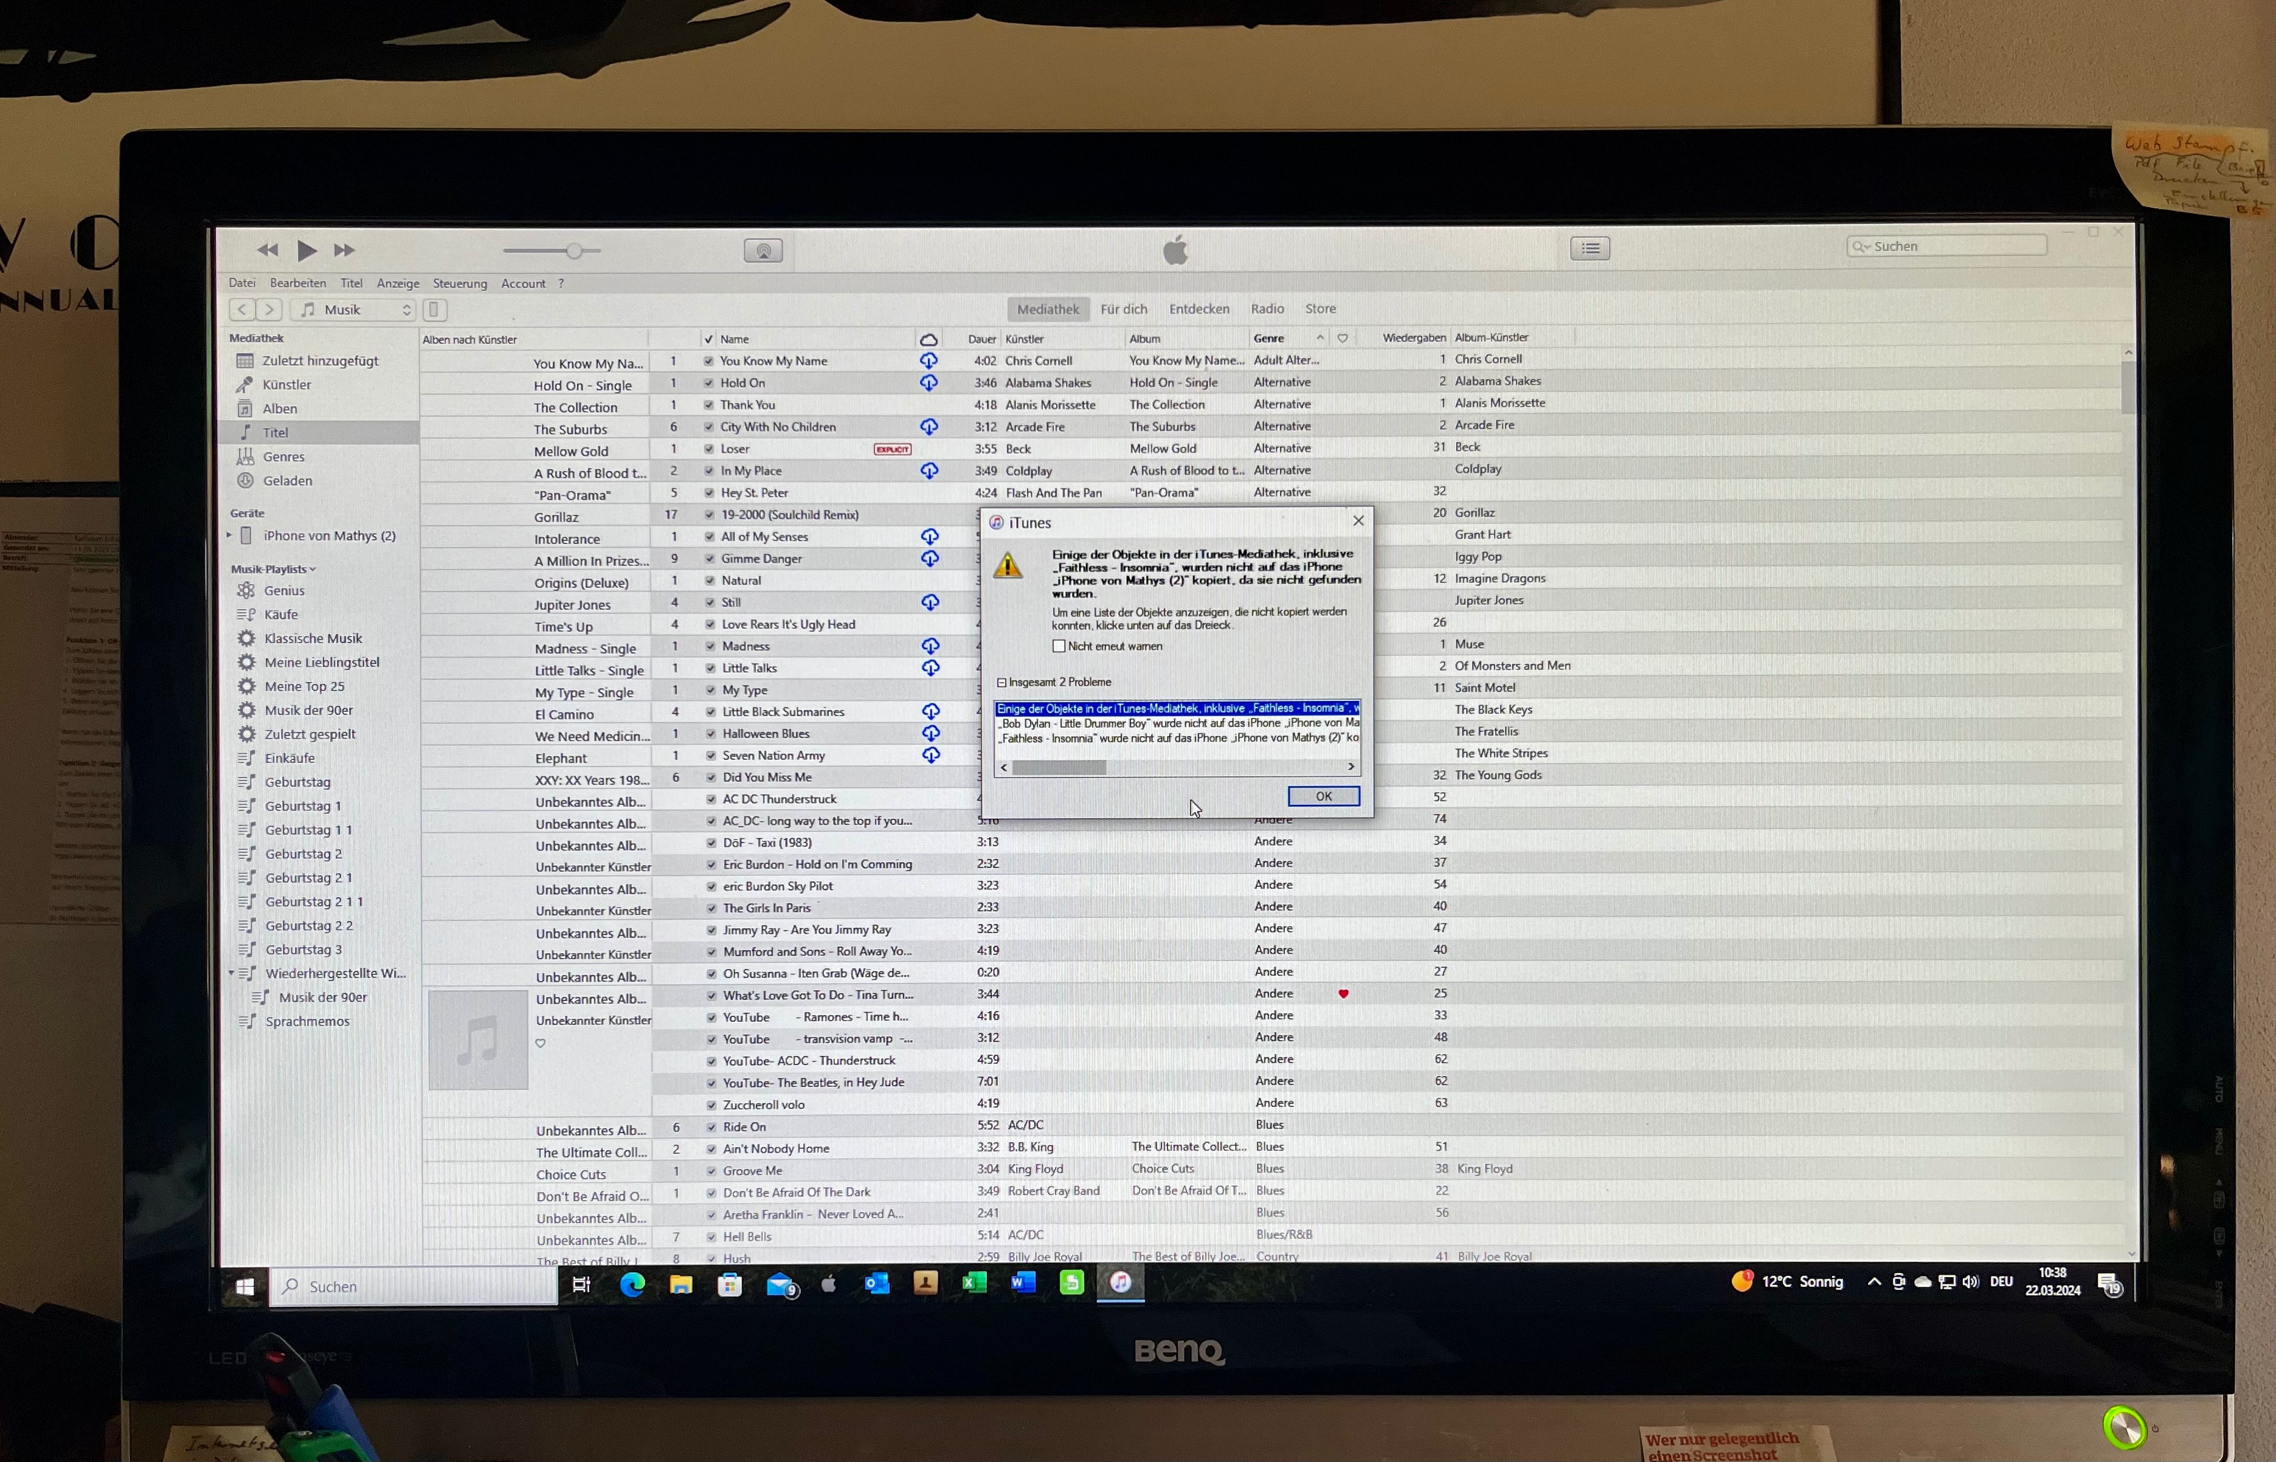Open the AirPlay output icon

point(763,250)
